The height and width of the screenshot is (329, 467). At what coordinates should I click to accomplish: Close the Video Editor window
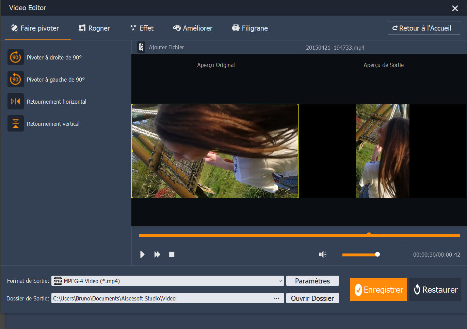455,8
